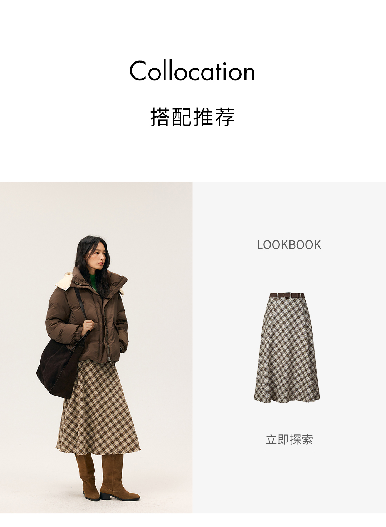Screen dimensions: 386x527
Task: Click the underline beneath 立即探索
Action: pyautogui.click(x=289, y=451)
